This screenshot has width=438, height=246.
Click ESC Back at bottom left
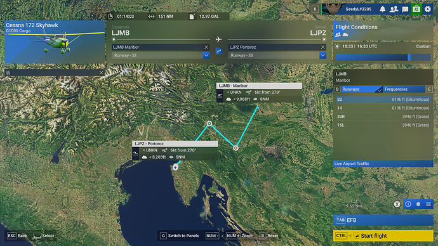tap(17, 236)
